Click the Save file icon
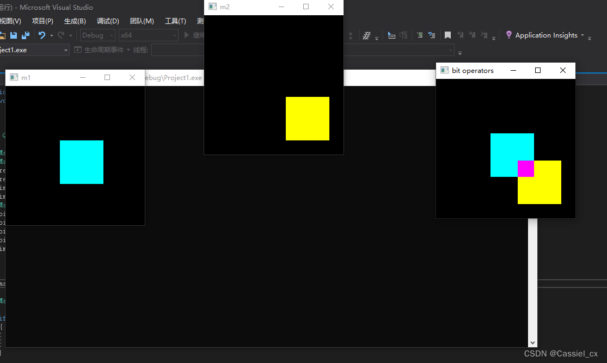This screenshot has height=363, width=607. click(14, 35)
